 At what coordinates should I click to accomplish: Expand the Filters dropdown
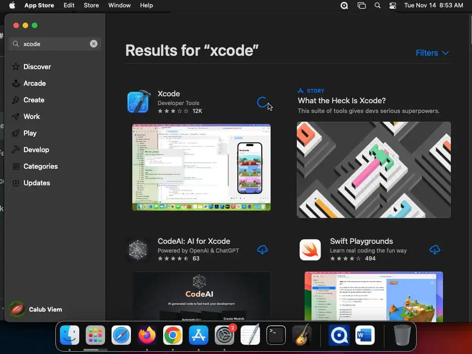pos(432,53)
